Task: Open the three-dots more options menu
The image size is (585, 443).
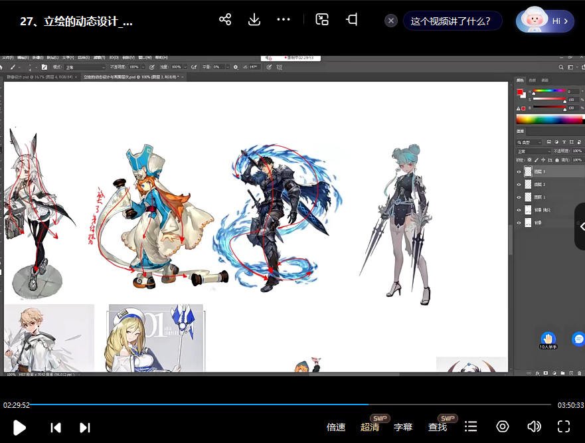Action: (x=284, y=20)
